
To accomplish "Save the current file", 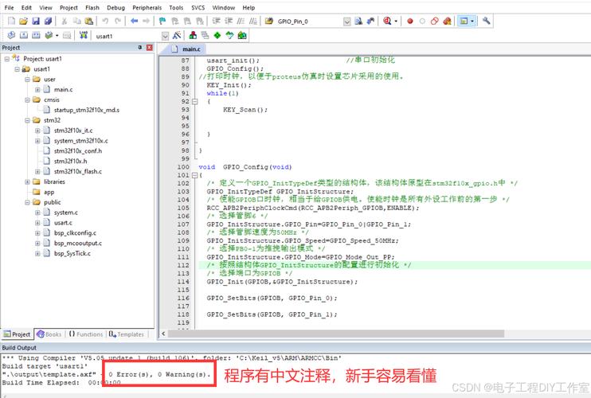I will click(x=36, y=21).
